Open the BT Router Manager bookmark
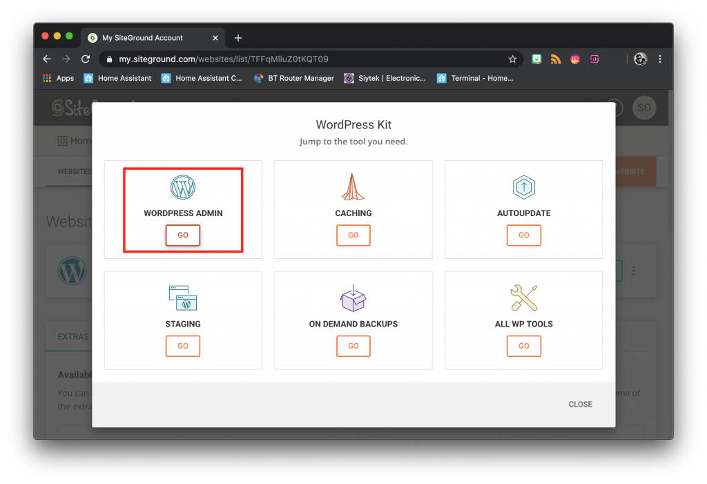707x484 pixels. [294, 78]
